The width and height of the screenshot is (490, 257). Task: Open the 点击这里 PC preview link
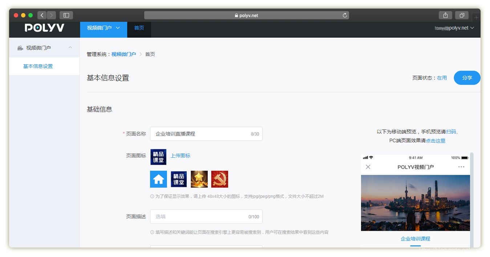click(x=436, y=141)
